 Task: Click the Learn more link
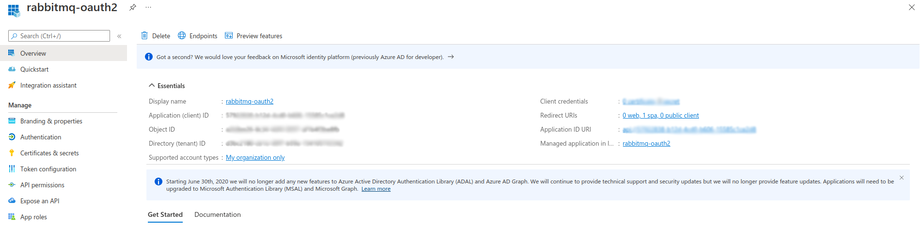point(376,189)
